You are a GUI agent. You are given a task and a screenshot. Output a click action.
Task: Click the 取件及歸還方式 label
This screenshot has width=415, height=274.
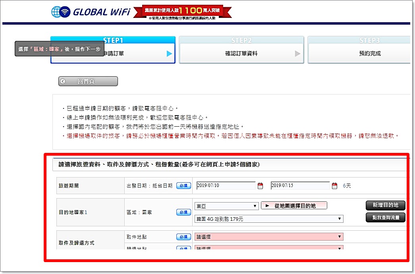77,243
